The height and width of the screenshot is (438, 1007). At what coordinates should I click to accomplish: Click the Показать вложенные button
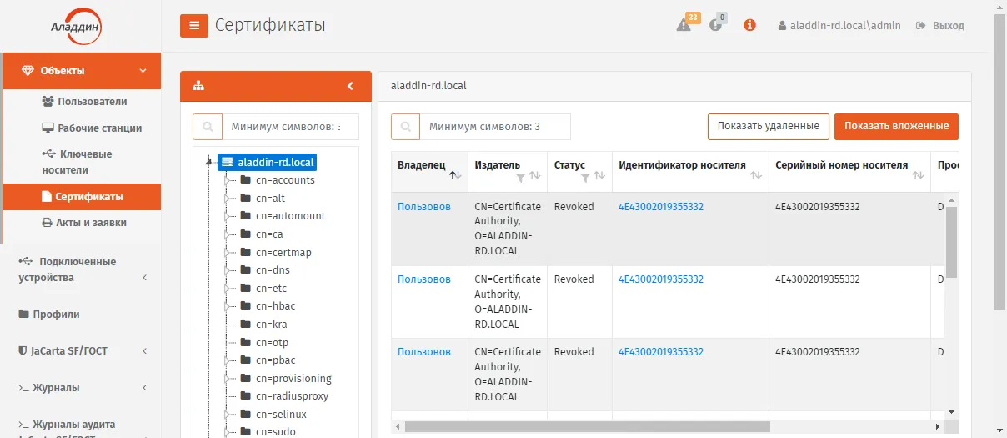click(x=896, y=127)
